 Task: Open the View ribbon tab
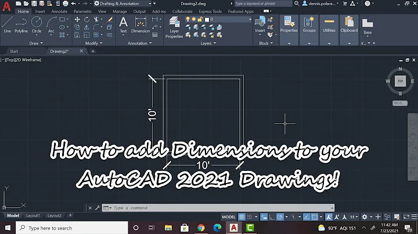coord(102,12)
